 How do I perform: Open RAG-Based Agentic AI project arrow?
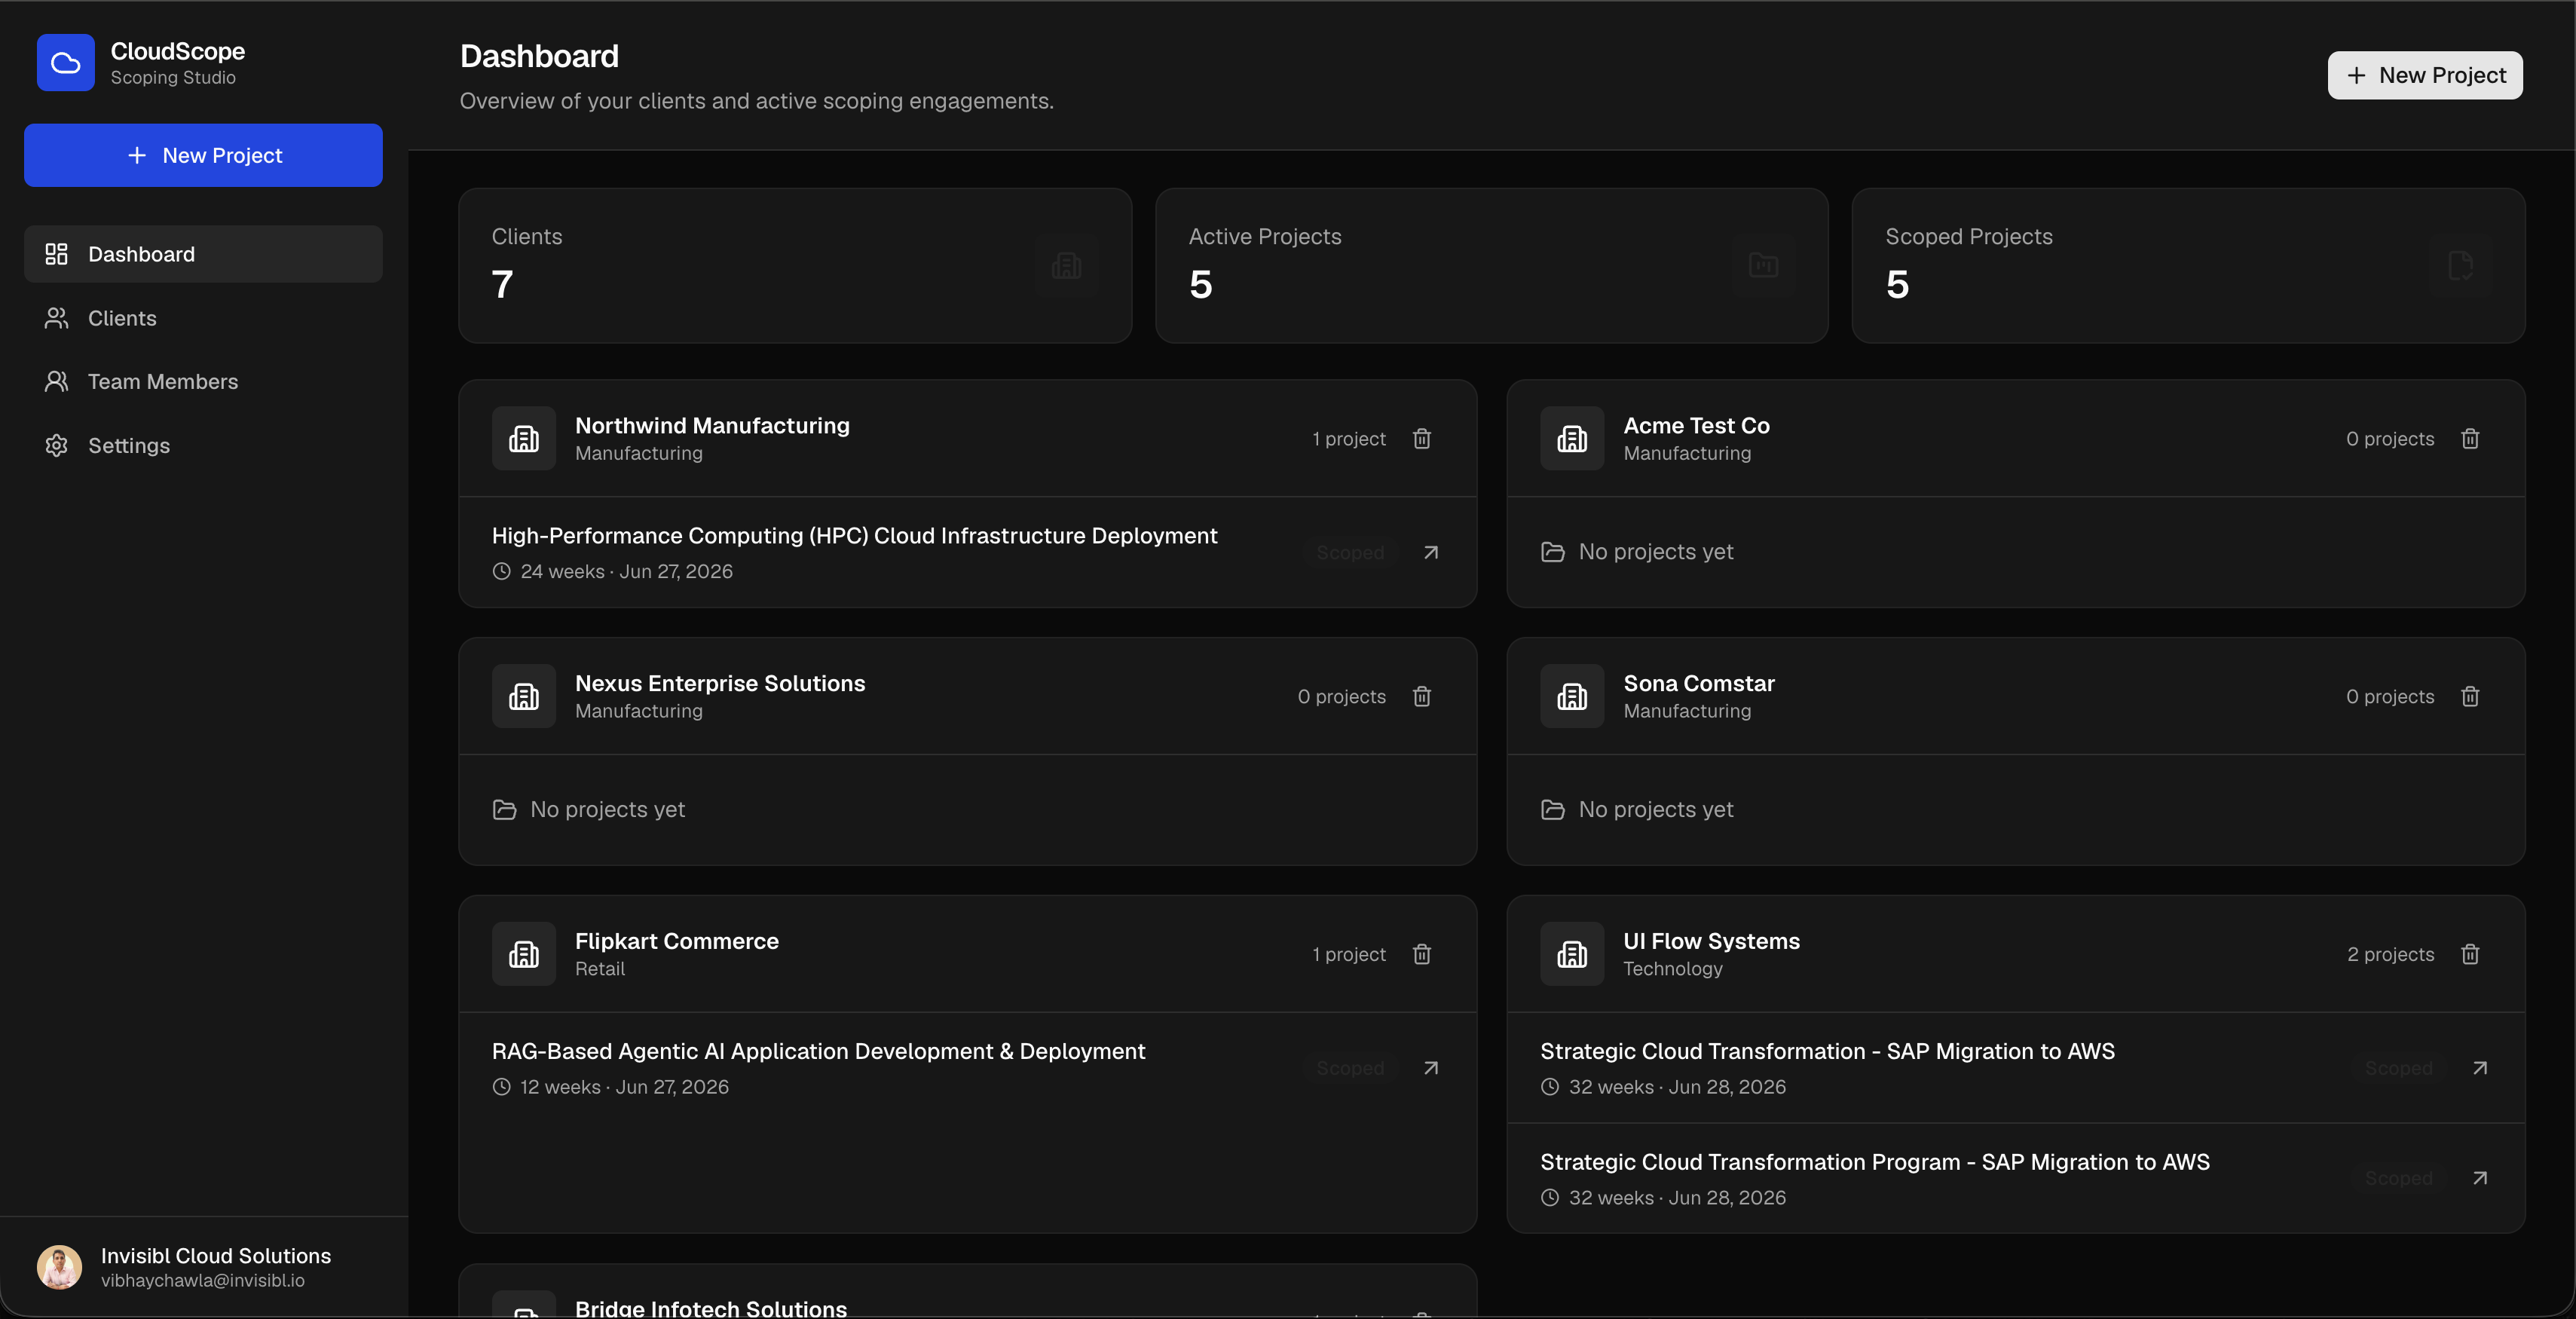[1431, 1069]
